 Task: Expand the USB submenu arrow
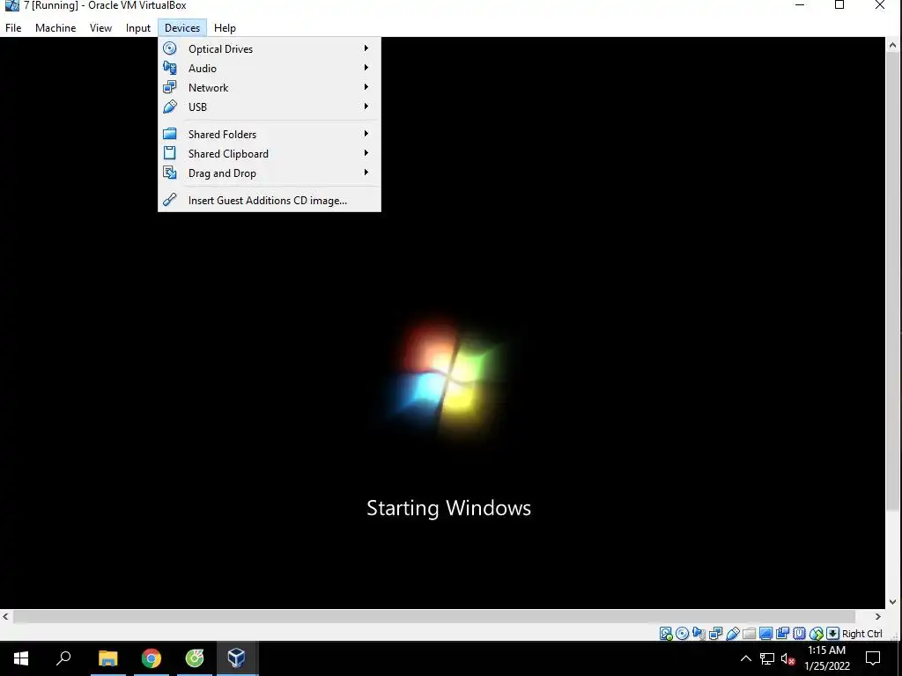click(x=366, y=107)
